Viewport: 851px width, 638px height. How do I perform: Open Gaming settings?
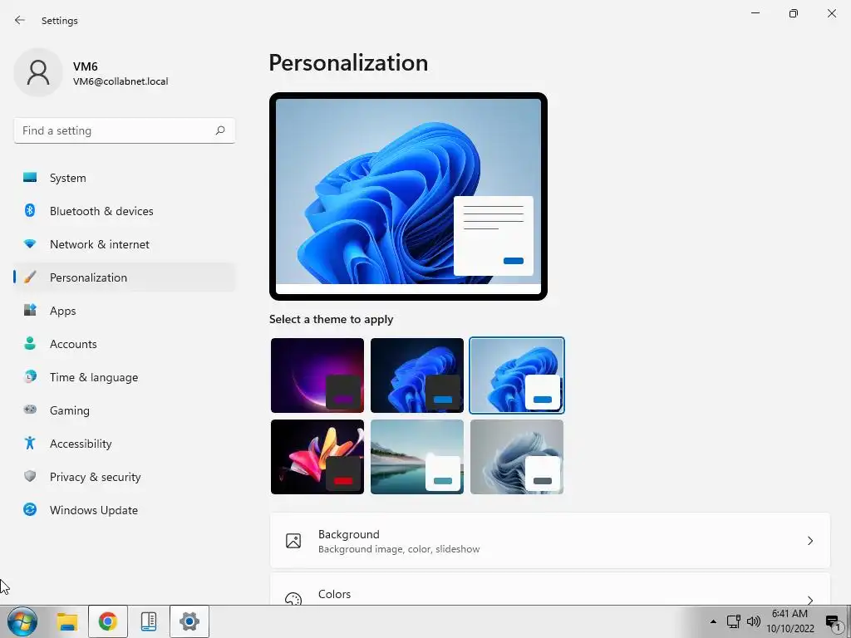click(125, 410)
